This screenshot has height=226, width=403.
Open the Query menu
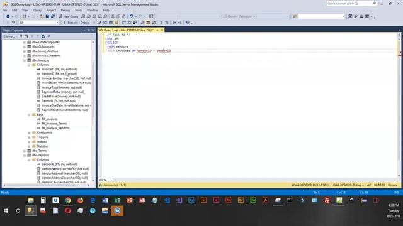point(37,10)
